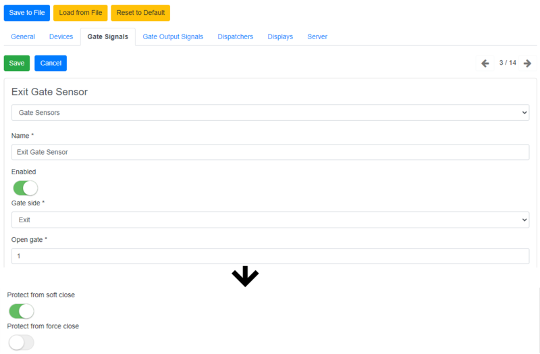This screenshot has height=354, width=540.
Task: Cancel editing the gate signal
Action: (x=51, y=63)
